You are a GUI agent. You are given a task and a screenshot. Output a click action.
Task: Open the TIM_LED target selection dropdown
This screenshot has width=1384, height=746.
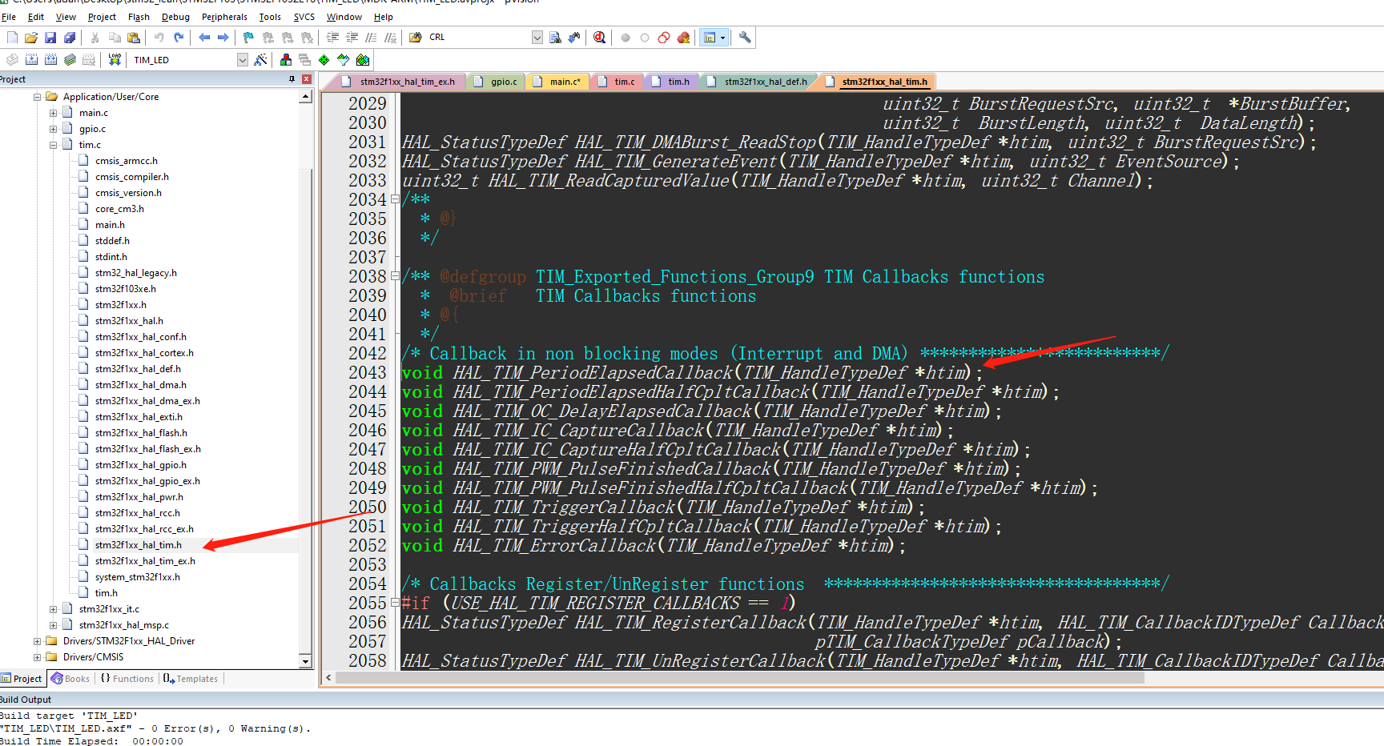(243, 60)
